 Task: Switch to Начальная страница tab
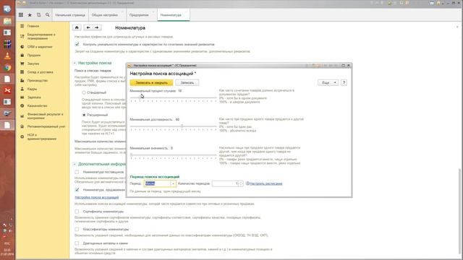pos(70,15)
